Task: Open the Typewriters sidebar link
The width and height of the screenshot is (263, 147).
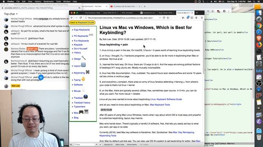Action: (x=79, y=107)
